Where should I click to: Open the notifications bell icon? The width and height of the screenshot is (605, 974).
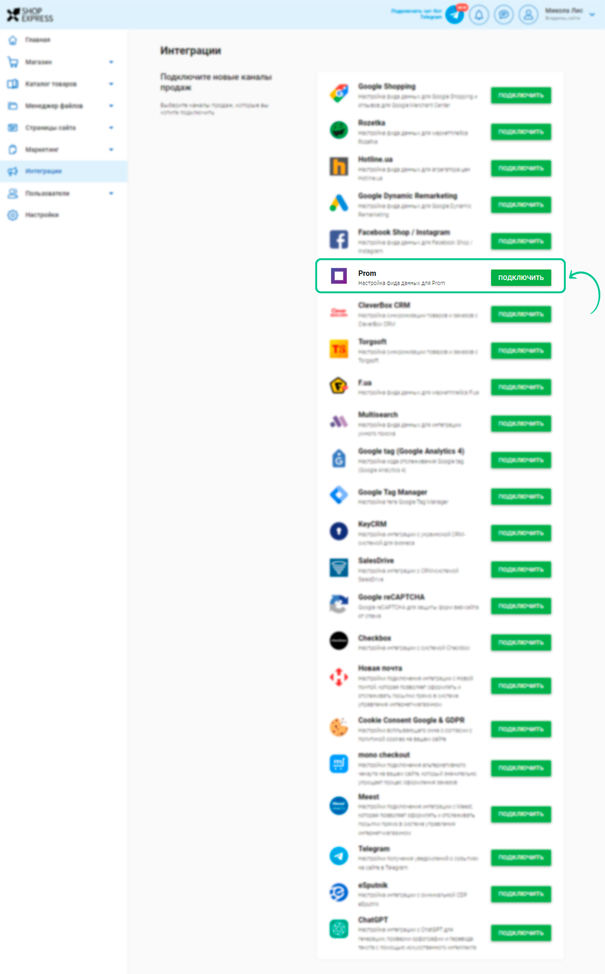(x=479, y=15)
